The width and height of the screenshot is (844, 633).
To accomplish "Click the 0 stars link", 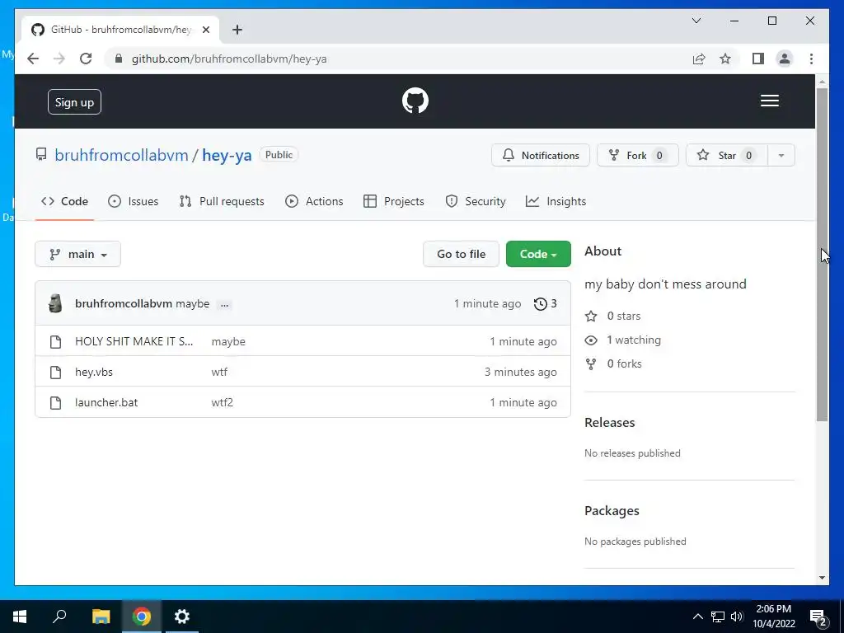I will coord(613,316).
